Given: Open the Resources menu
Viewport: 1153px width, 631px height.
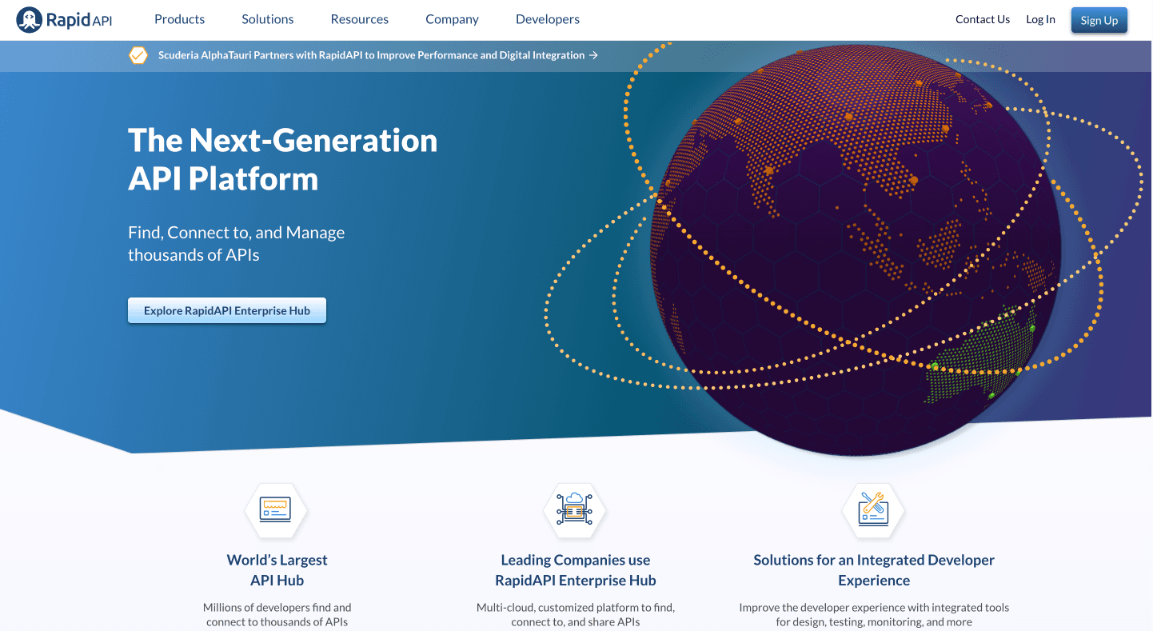Looking at the screenshot, I should coord(360,19).
